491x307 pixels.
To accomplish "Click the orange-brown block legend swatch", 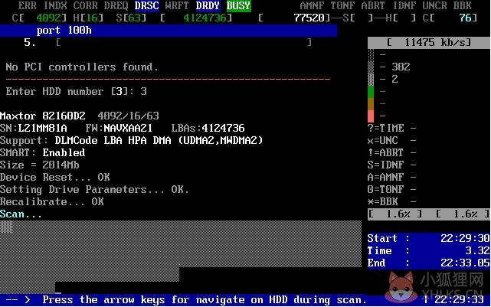I will pyautogui.click(x=371, y=104).
